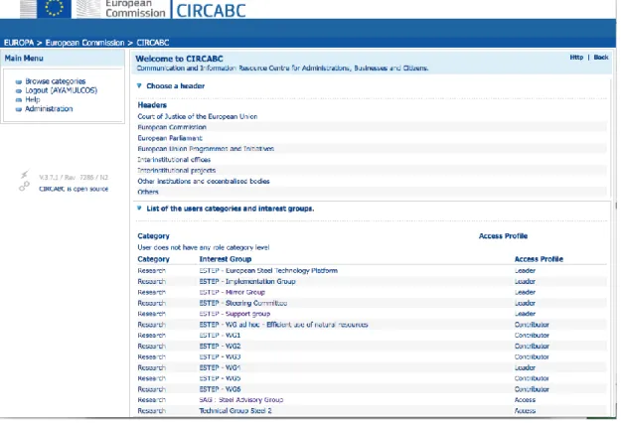Open ESTEP - Steering Committee group
Viewport: 621px width, 423px height.
(243, 303)
